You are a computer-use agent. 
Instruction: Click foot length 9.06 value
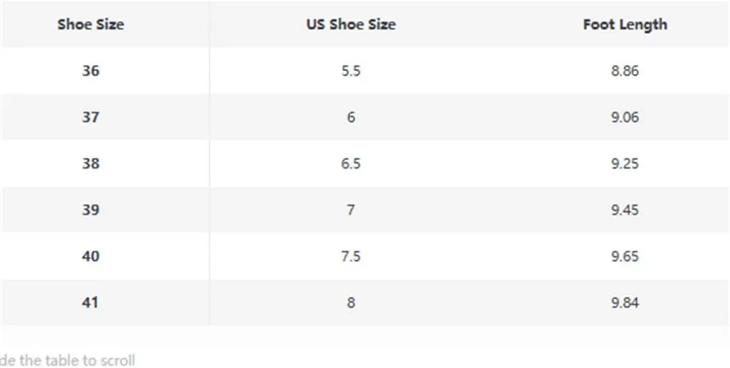point(625,117)
